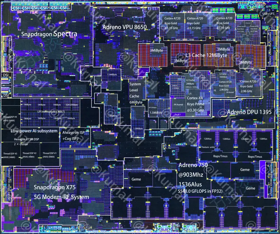280x234 pixels.
Task: Select the "Adreno VPU 8650" label
Action: (125, 27)
